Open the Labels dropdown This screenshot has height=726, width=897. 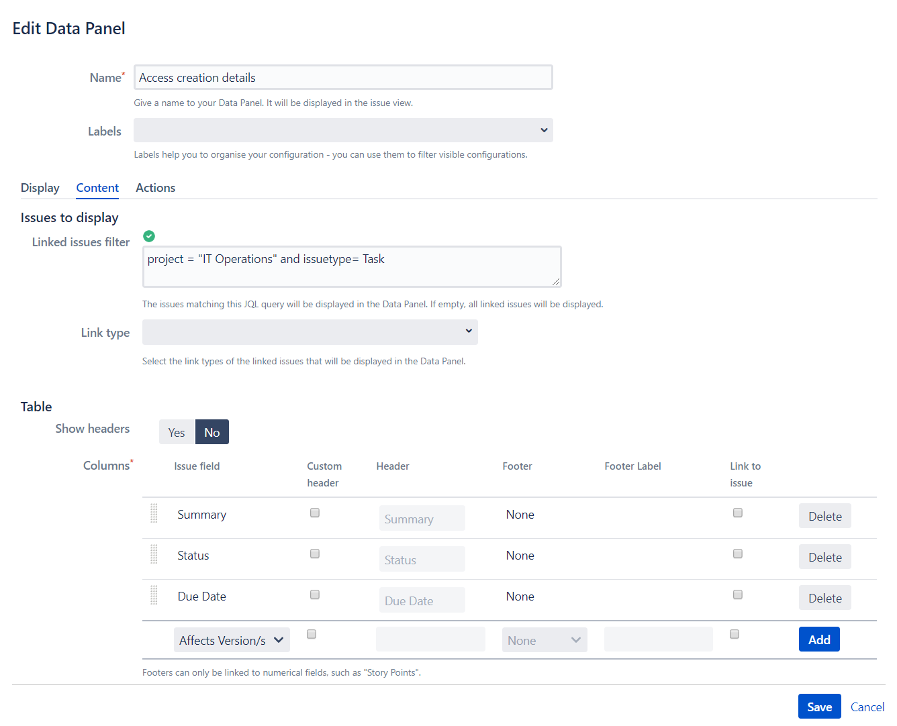click(343, 131)
